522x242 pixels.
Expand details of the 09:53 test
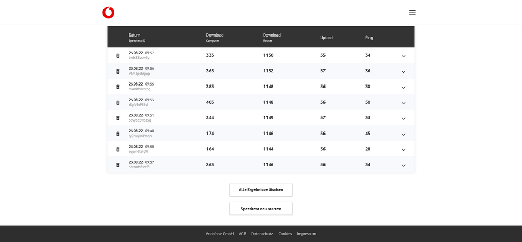(x=403, y=103)
